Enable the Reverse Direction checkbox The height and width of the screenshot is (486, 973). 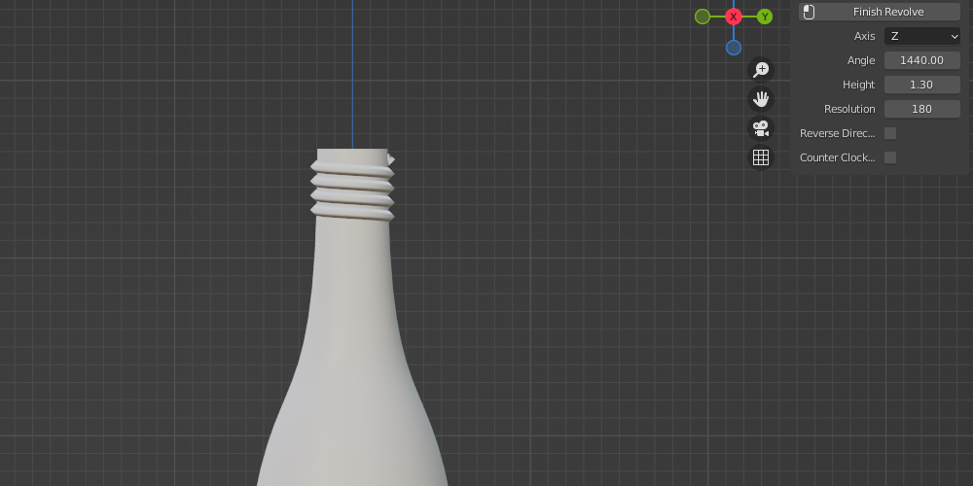click(x=890, y=133)
